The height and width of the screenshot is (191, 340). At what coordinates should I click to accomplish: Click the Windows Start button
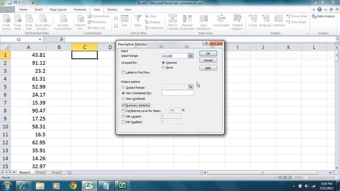coord(7,186)
